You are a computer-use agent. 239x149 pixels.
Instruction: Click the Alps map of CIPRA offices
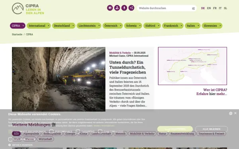(192, 66)
